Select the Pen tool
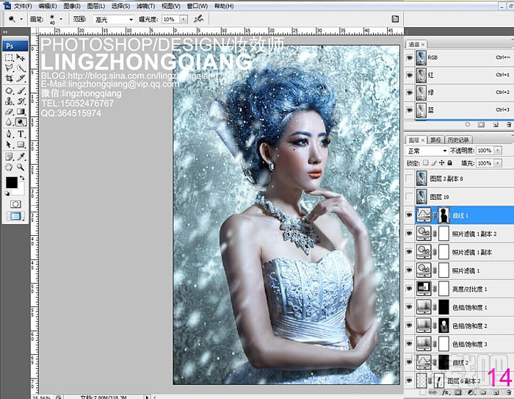The width and height of the screenshot is (514, 399). pos(9,134)
